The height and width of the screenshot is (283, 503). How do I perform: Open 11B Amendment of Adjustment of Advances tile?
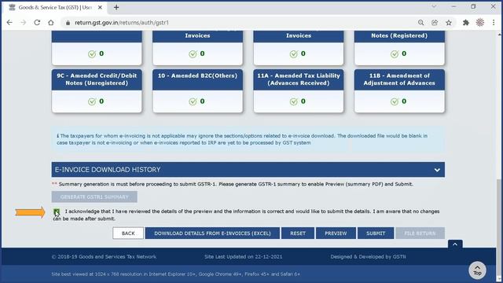tap(399, 91)
